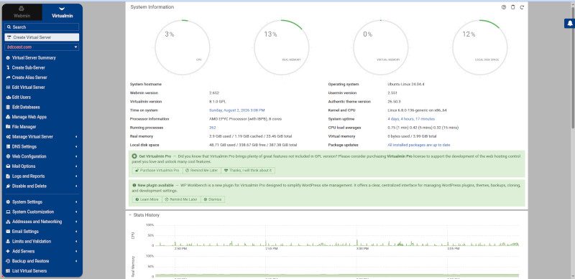Click the Virtualmin version 8.1.0 GPL

[218, 102]
